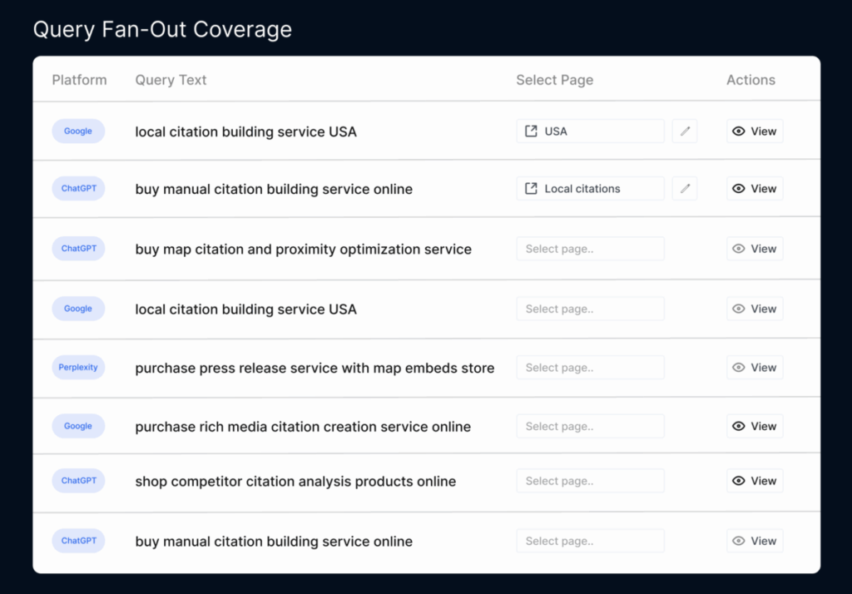
Task: Open the external link icon in USA field
Action: pos(531,131)
